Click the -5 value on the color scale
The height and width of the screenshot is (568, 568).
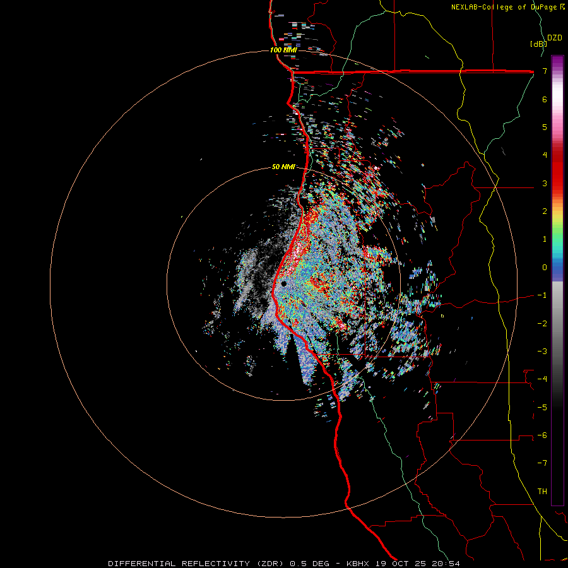(x=542, y=408)
